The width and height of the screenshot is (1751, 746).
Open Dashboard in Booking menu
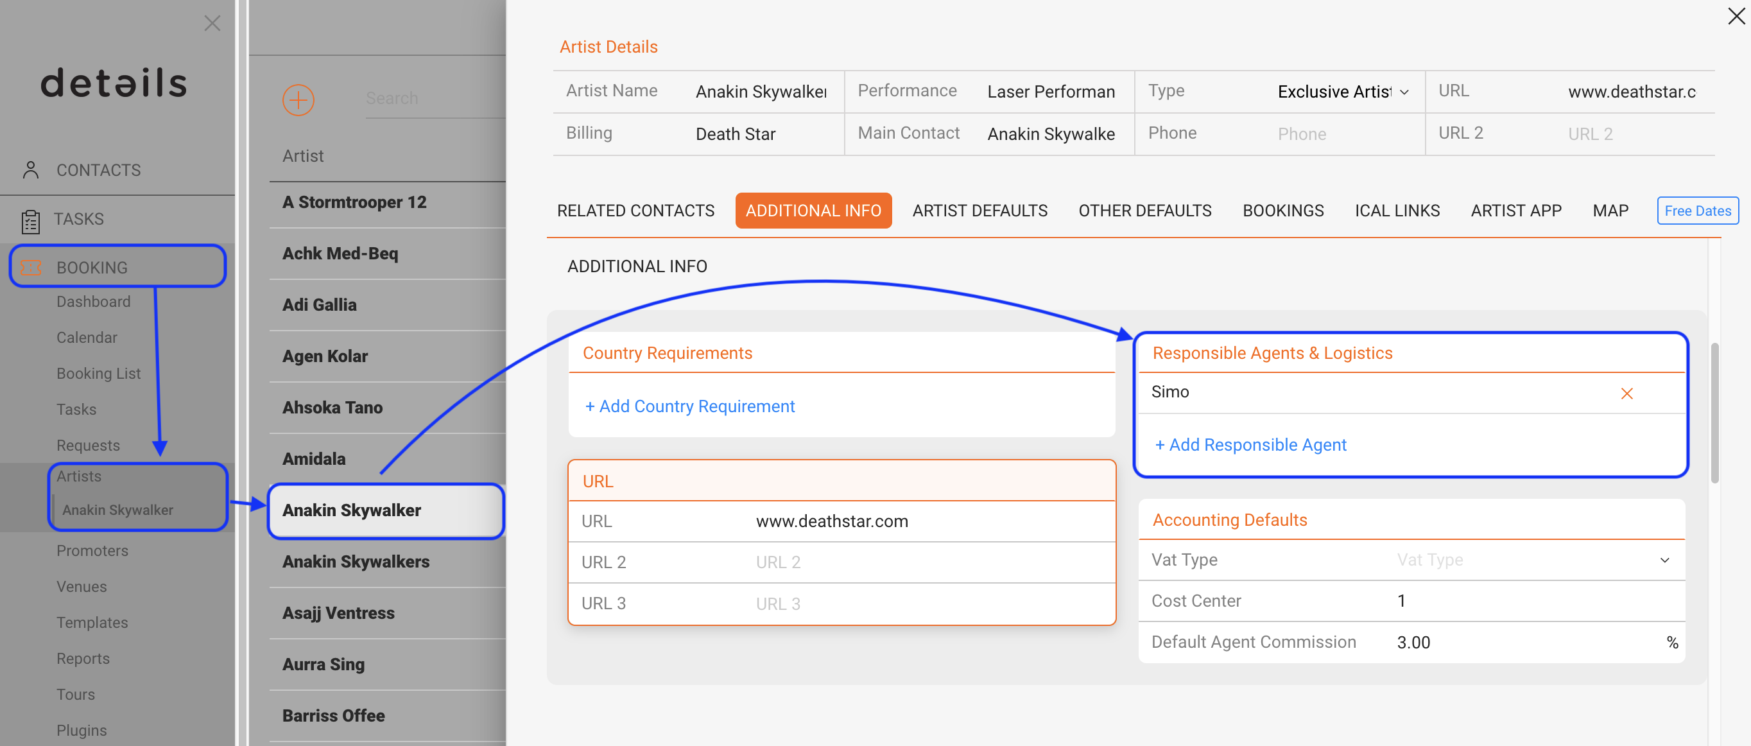[93, 302]
